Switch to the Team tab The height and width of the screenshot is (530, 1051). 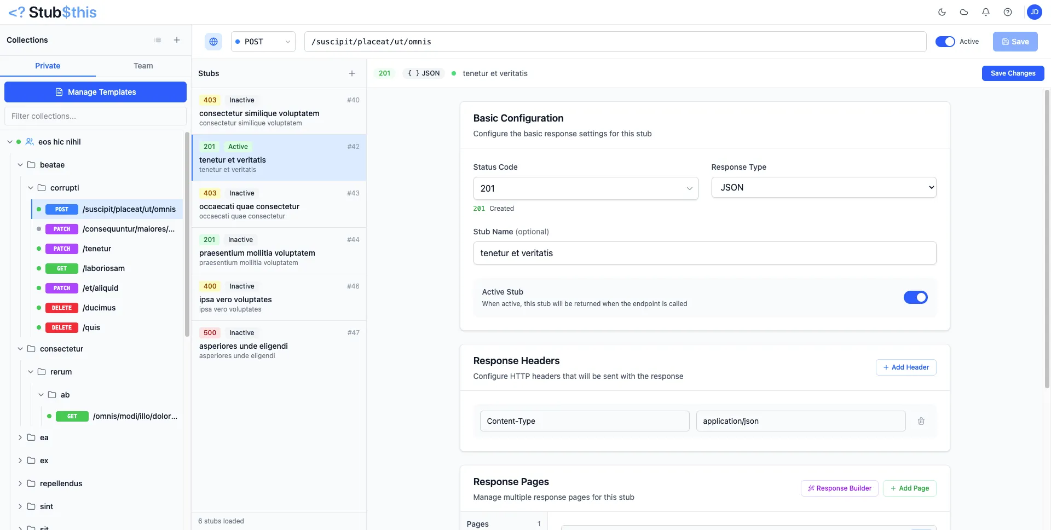coord(143,66)
